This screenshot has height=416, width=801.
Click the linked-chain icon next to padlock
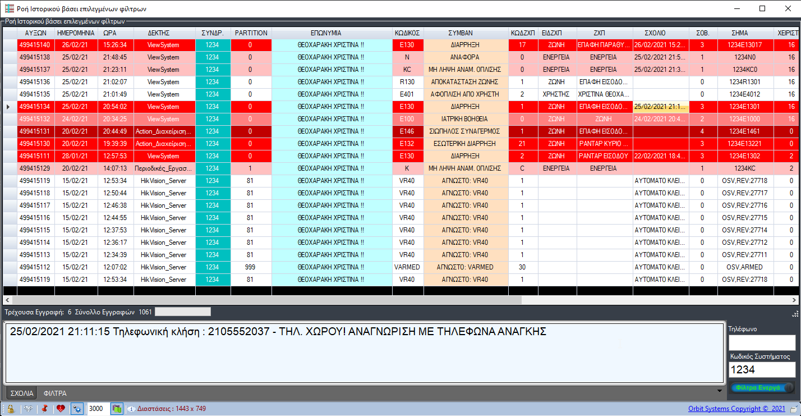pyautogui.click(x=27, y=409)
